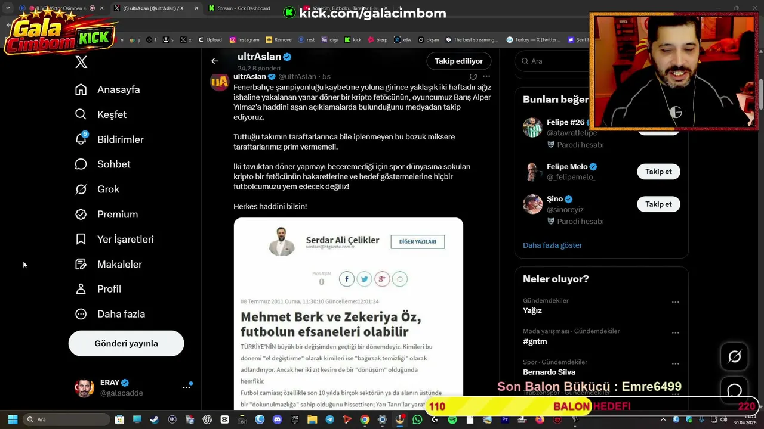Open rest bookmark
The height and width of the screenshot is (429, 764).
(x=306, y=40)
